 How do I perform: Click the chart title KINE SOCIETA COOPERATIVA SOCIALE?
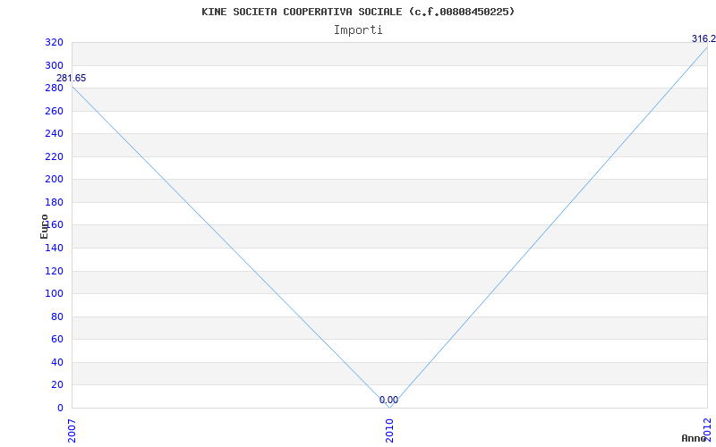[358, 12]
